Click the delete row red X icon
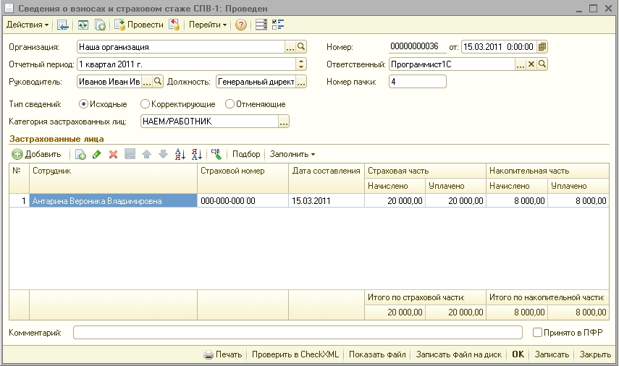Screen dimensions: 619x366 pyautogui.click(x=113, y=154)
